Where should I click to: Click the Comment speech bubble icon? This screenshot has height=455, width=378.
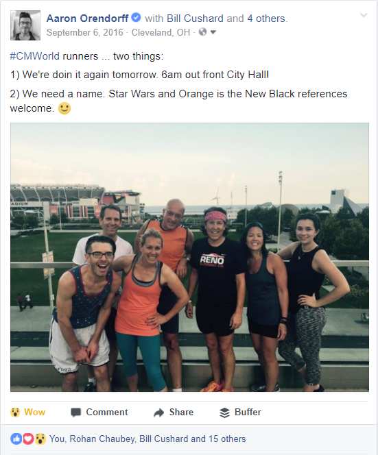click(76, 413)
